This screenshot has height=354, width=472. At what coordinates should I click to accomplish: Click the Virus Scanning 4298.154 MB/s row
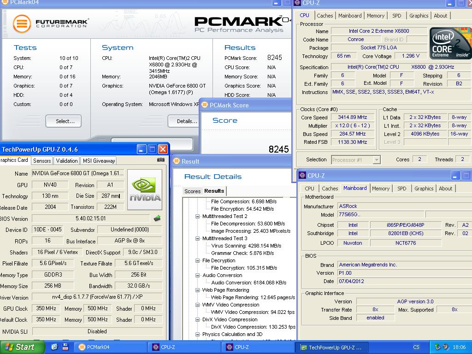coord(246,246)
